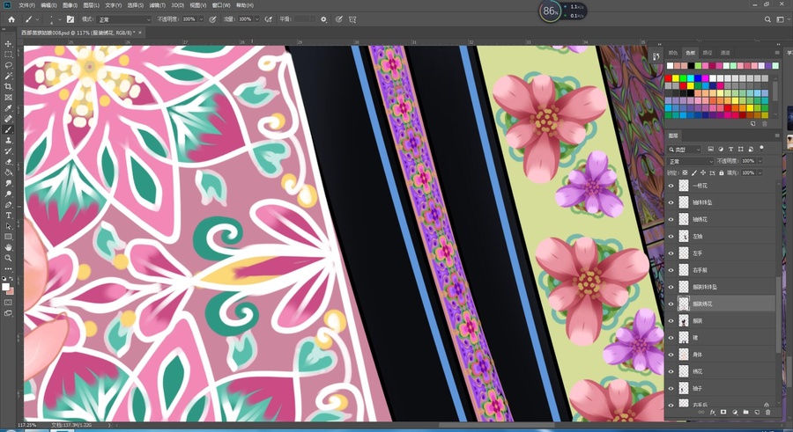
Task: Hide the 右手前 layer
Action: 671,270
